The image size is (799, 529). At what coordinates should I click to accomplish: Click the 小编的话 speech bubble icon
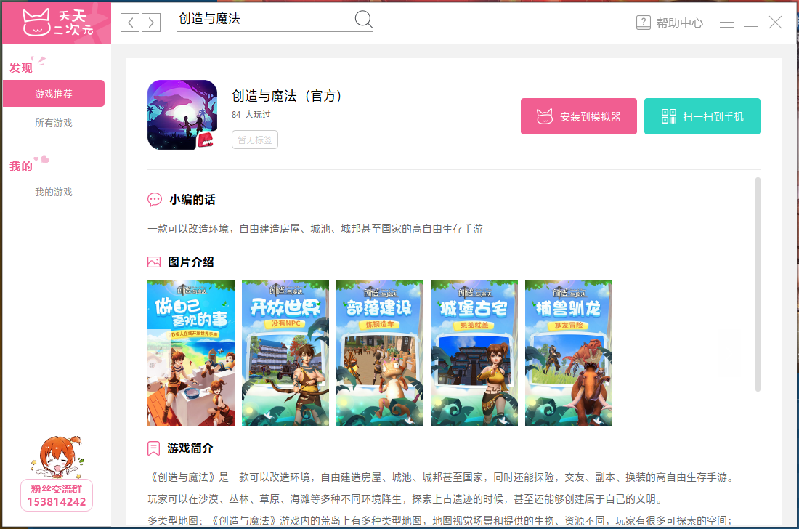(155, 200)
